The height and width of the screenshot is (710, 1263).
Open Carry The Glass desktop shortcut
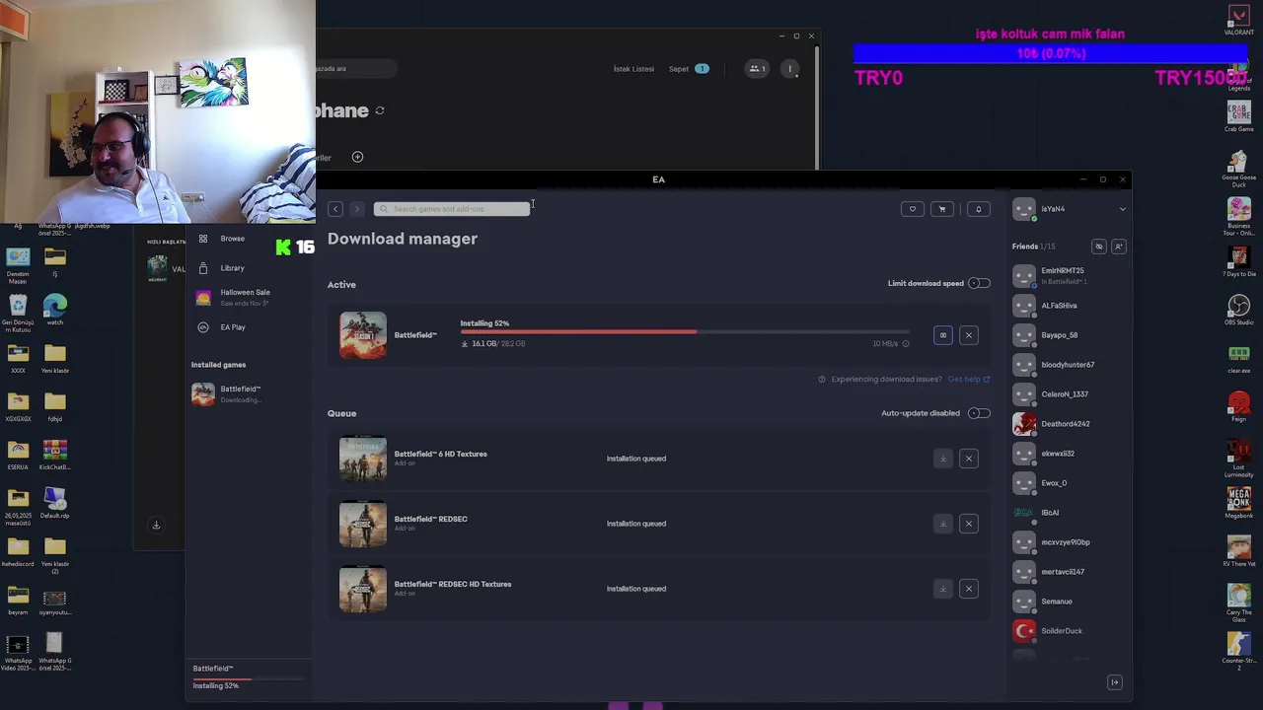pos(1239,602)
